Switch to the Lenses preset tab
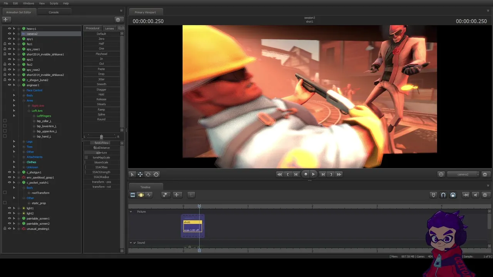Image resolution: width=493 pixels, height=277 pixels. [109, 28]
